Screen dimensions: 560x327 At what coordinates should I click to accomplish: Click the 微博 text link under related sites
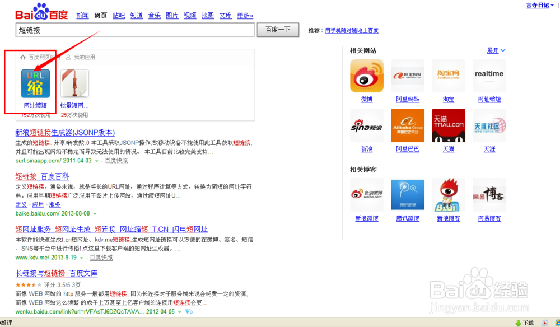pos(367,99)
